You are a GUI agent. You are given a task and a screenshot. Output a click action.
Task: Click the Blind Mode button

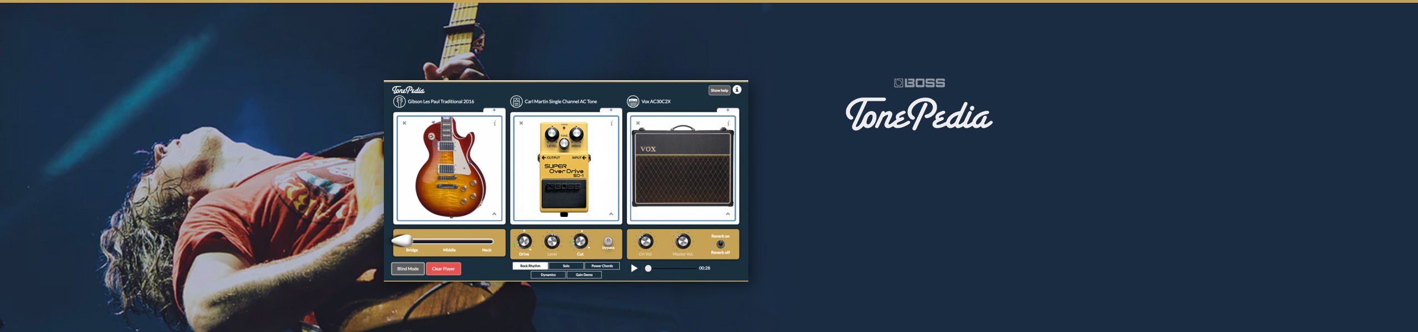tap(408, 269)
